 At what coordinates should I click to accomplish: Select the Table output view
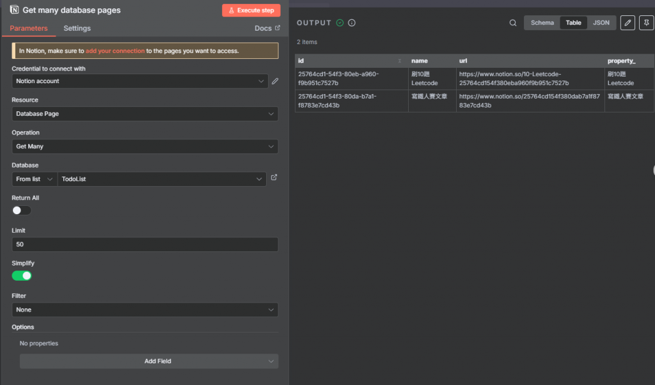(573, 22)
